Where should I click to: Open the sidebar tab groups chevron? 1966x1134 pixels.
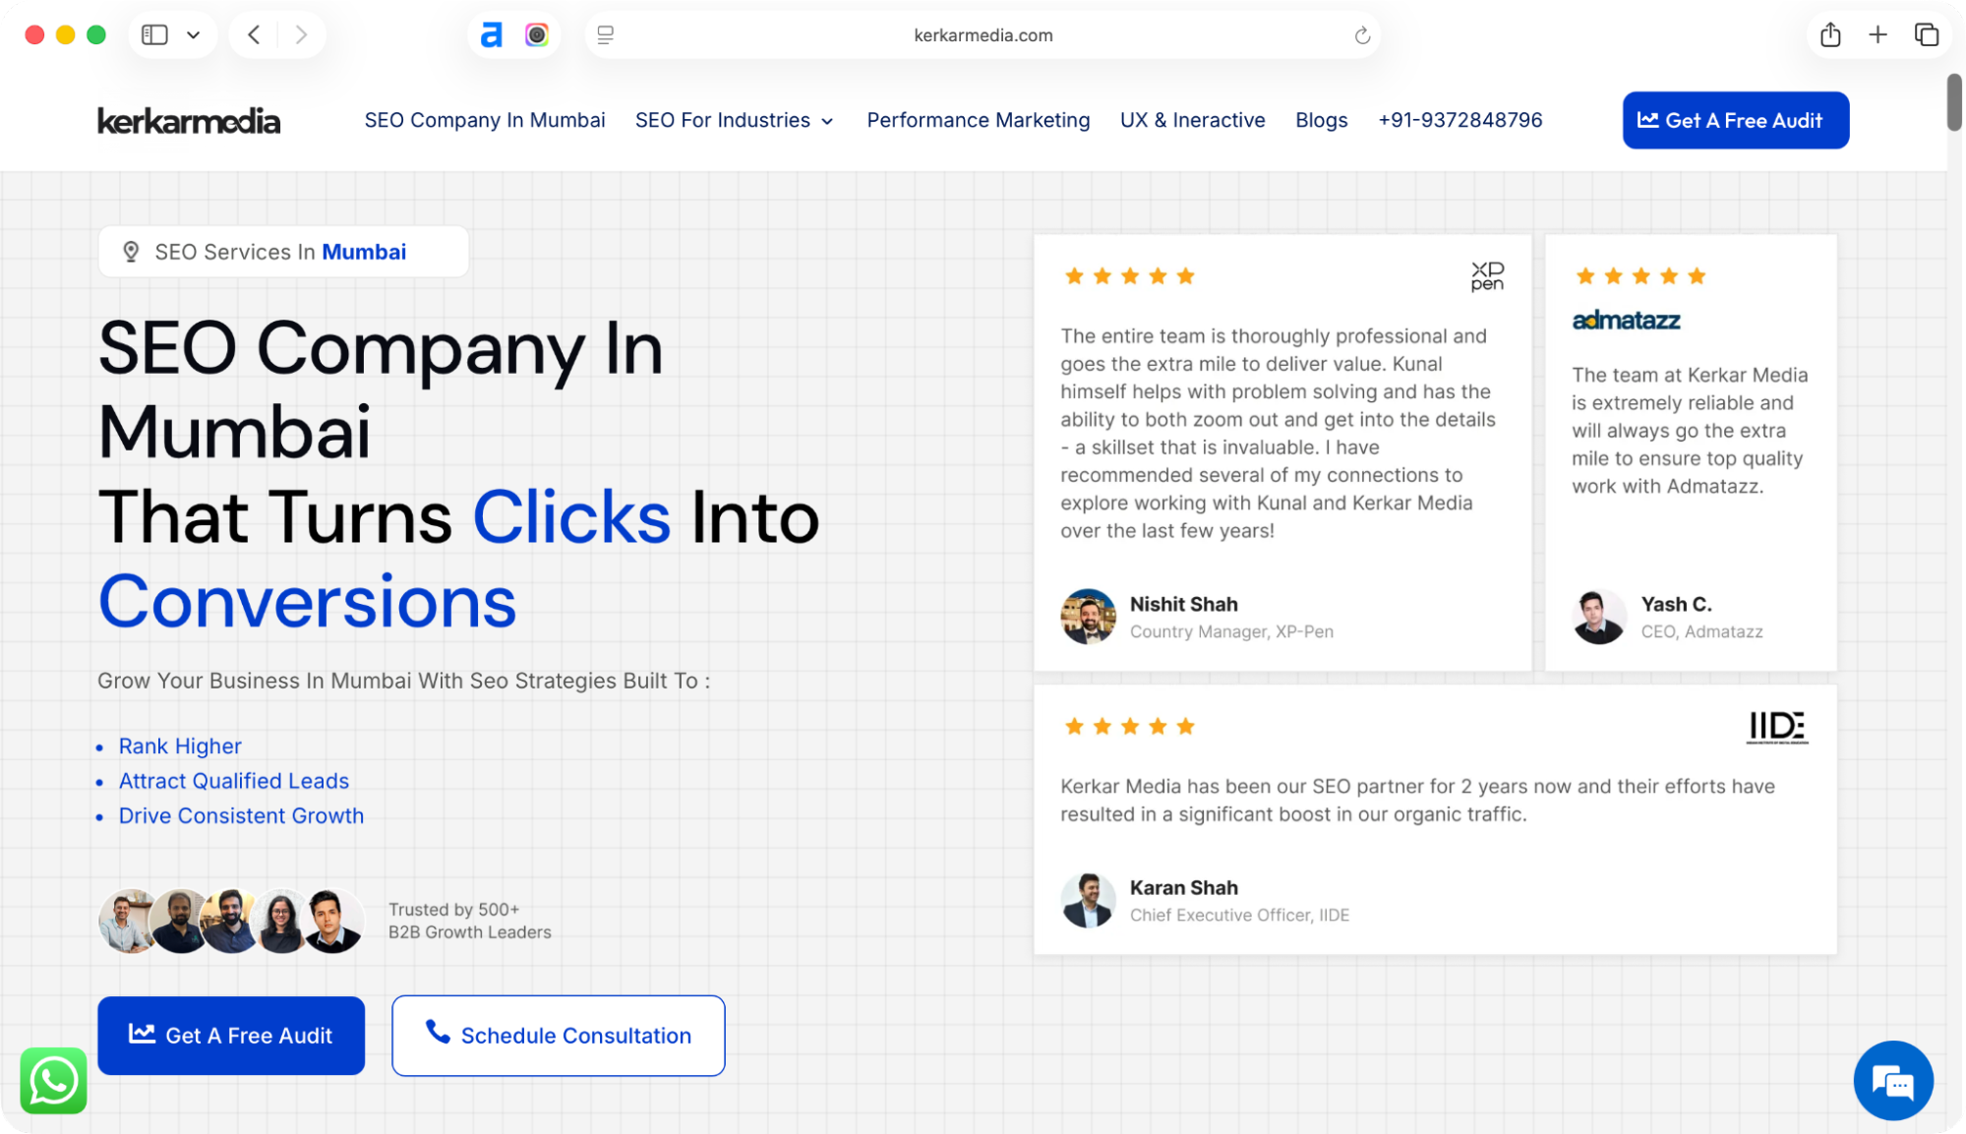point(194,35)
